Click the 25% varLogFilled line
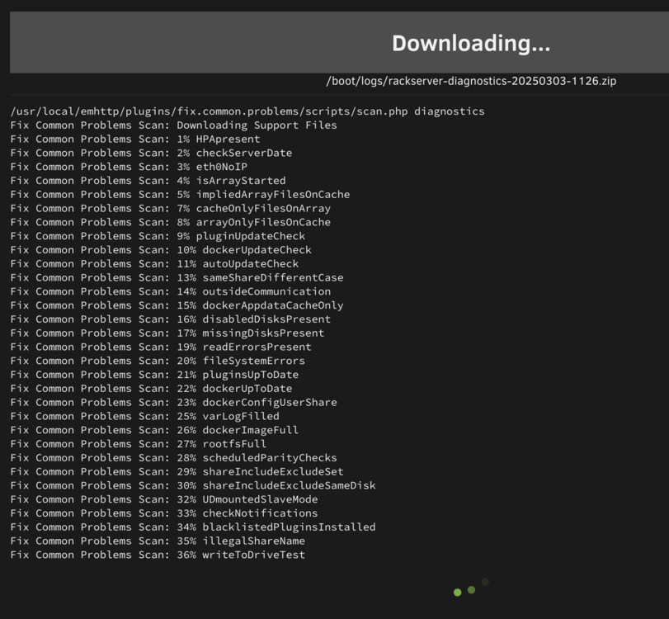Screen dimensions: 669x619 coord(145,416)
